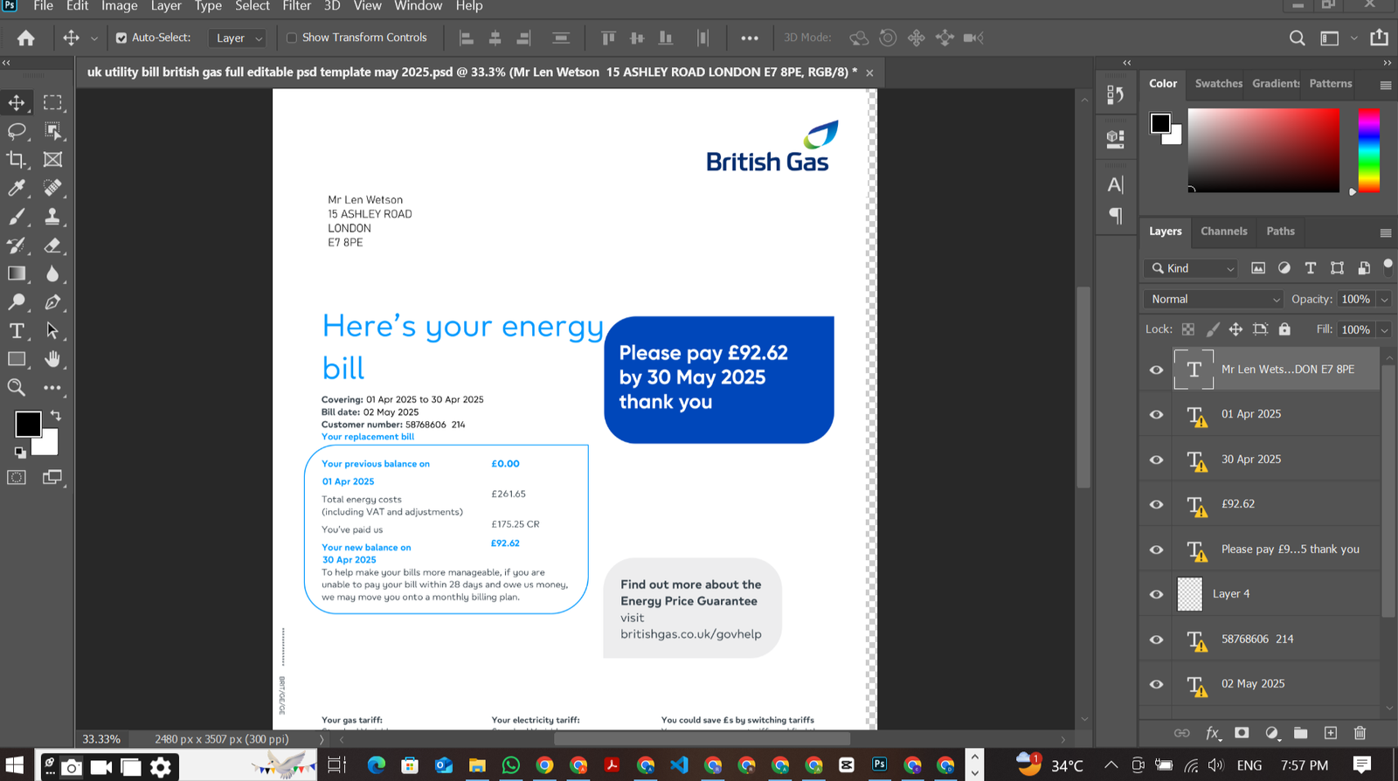1398x781 pixels.
Task: Enable Show Transform Controls checkbox
Action: point(292,38)
